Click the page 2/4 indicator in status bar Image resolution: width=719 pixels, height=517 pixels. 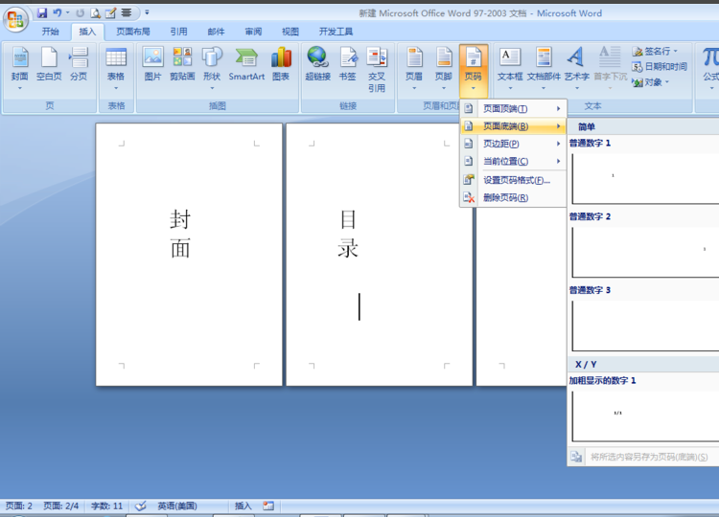coord(61,506)
